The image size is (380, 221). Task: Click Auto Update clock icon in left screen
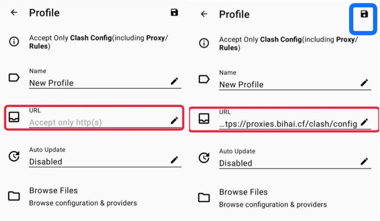coord(14,156)
